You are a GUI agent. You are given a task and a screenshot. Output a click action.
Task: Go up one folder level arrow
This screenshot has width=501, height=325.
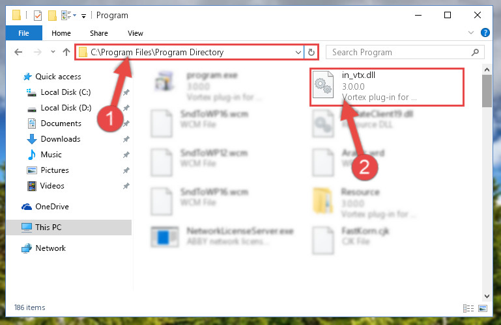coord(66,52)
